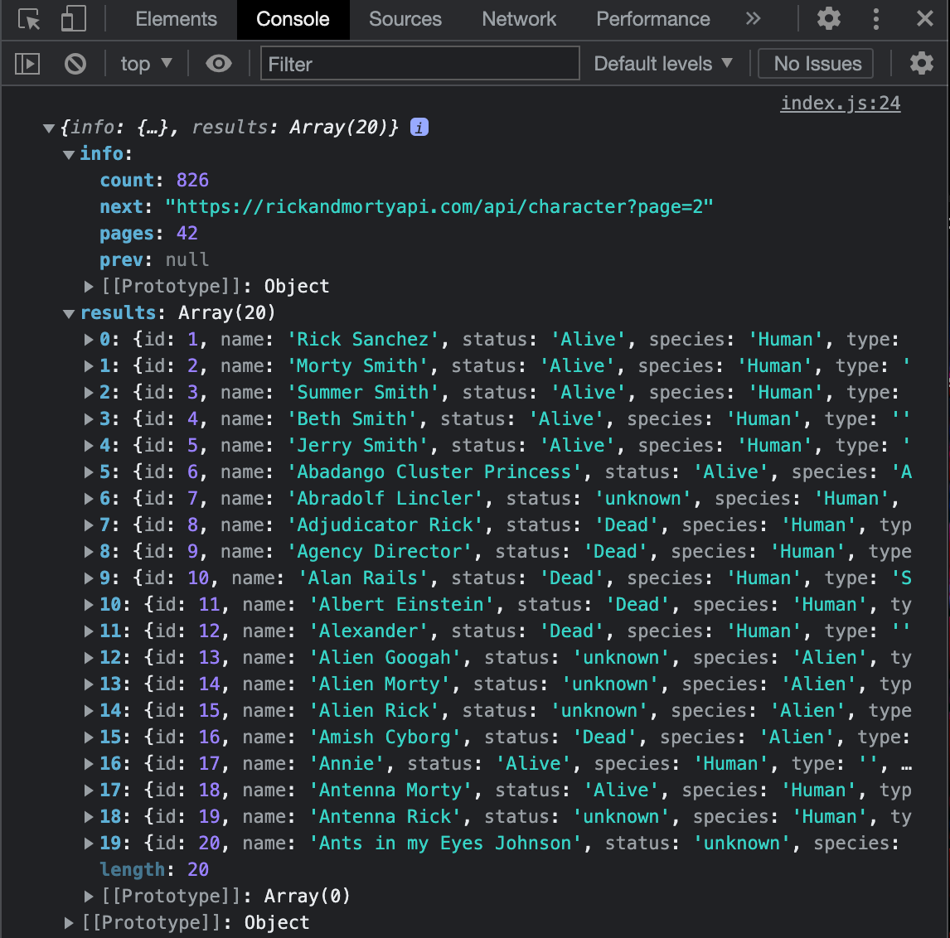Expand the Prototype Array(0) entry
This screenshot has width=950, height=938.
click(x=89, y=896)
